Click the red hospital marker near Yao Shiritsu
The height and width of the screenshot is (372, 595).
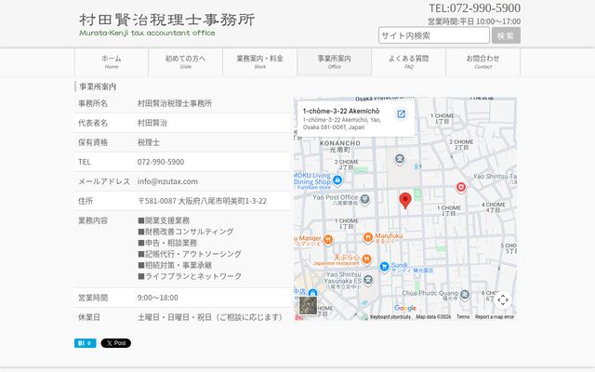click(461, 187)
